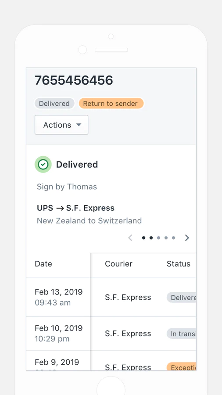Click the Date column header

coord(43,264)
